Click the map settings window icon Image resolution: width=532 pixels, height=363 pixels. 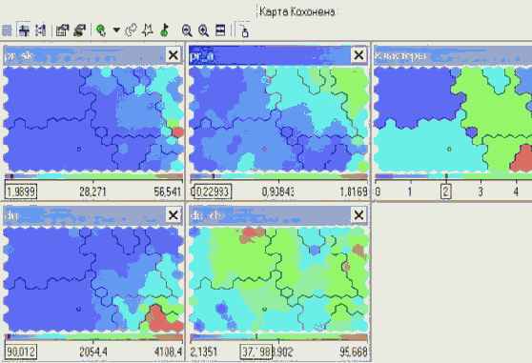[62, 30]
